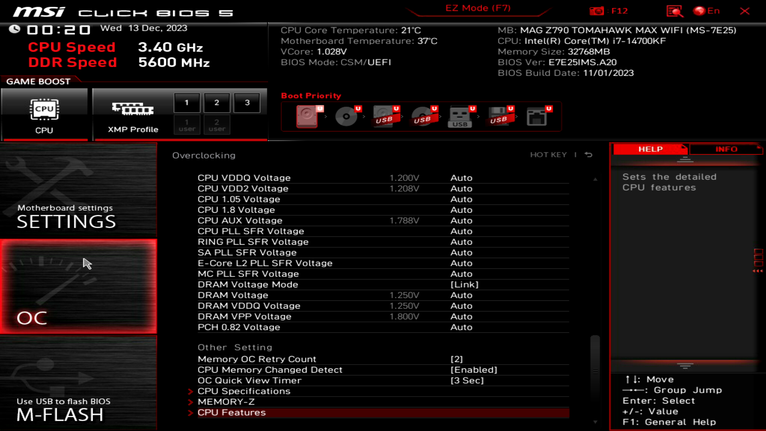Click the screenshot F12 icon
766x431 pixels.
(x=597, y=10)
